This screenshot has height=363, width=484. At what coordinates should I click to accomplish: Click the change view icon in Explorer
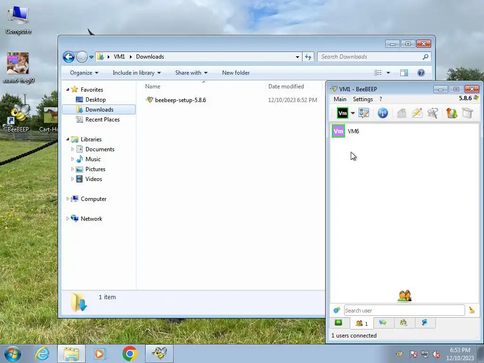378,73
